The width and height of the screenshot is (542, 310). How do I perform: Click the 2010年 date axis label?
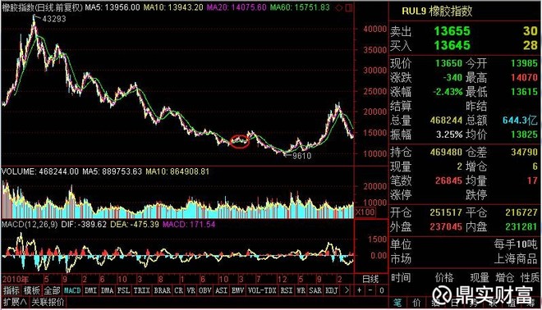coord(16,279)
